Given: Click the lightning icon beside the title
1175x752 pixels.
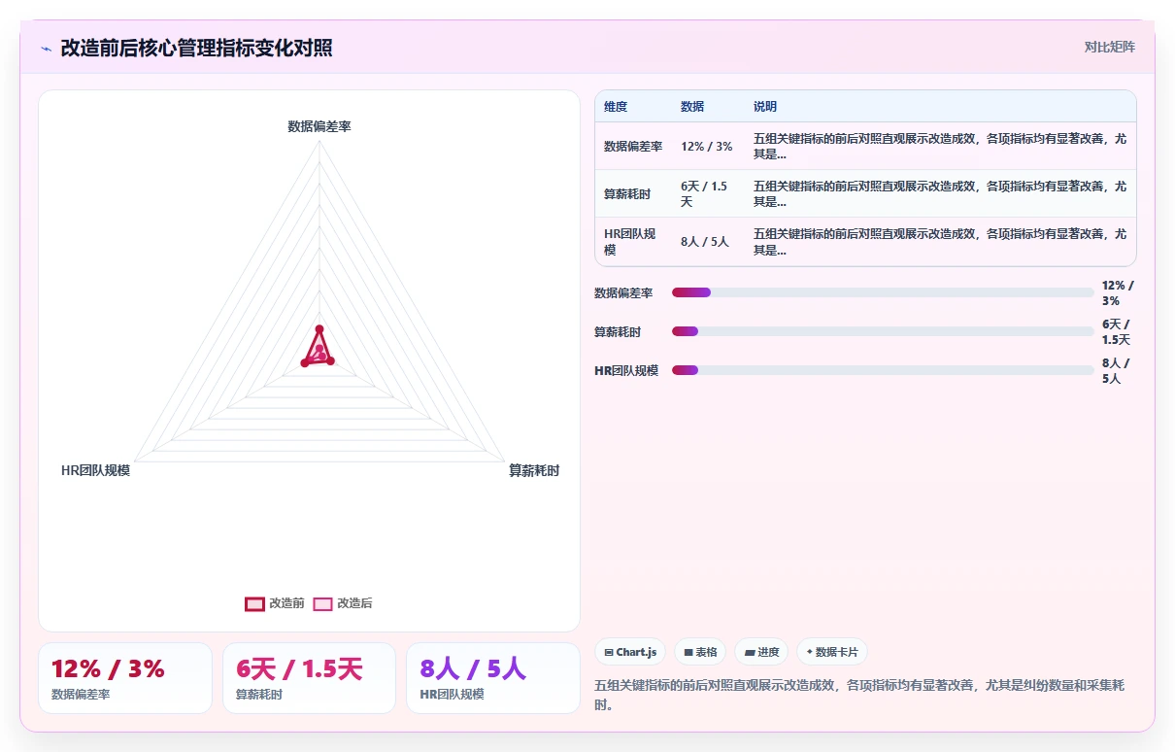Looking at the screenshot, I should [x=47, y=49].
